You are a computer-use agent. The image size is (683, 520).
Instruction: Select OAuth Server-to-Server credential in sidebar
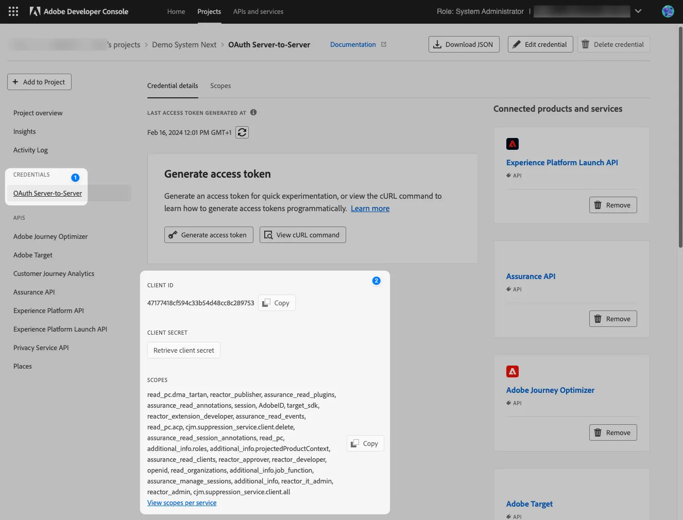tap(47, 194)
